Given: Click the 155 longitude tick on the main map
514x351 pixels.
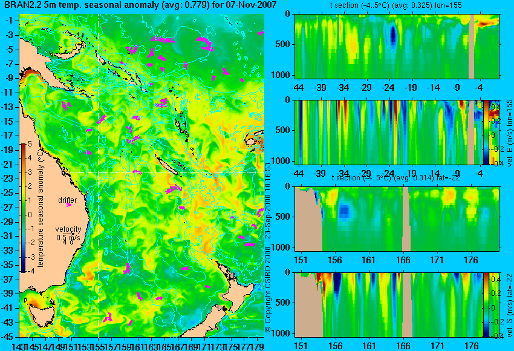Looking at the screenshot, I should pos(99,346).
